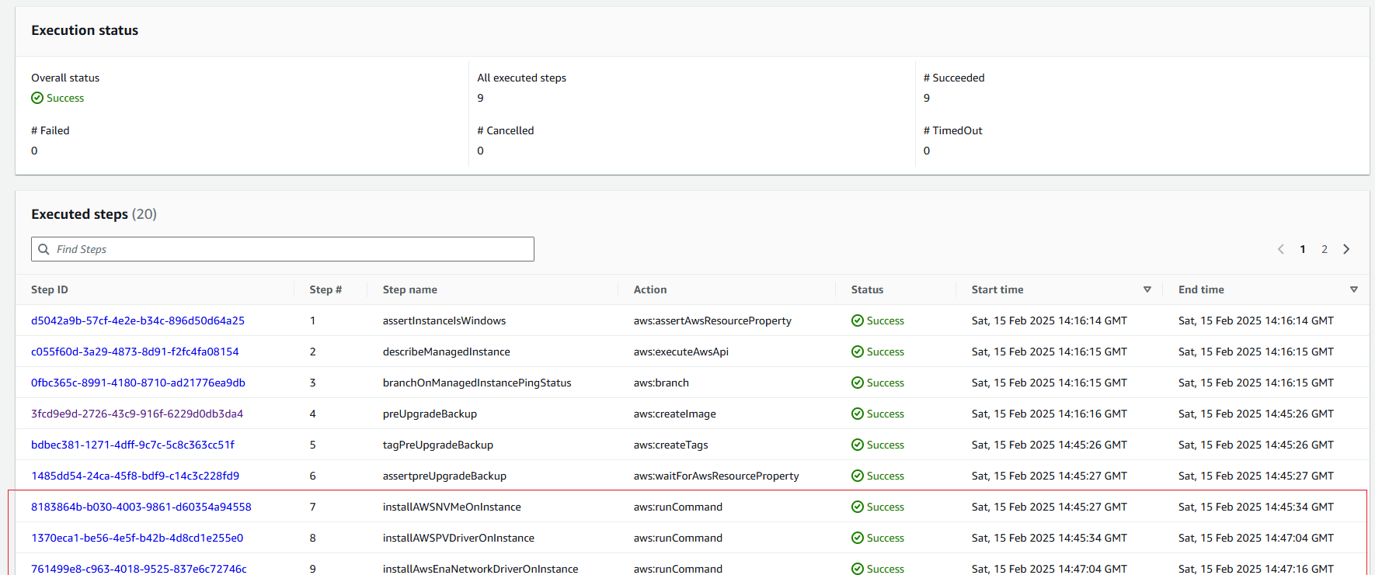Screen dimensions: 1375x575
Task: Click success icon for preUpgradeBackup step
Action: [858, 414]
